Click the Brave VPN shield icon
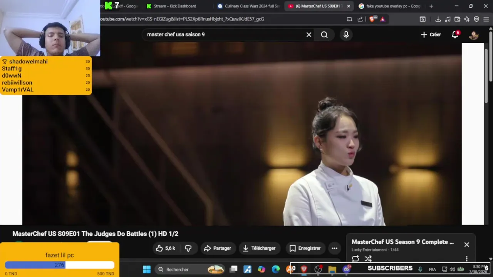 [x=476, y=19]
